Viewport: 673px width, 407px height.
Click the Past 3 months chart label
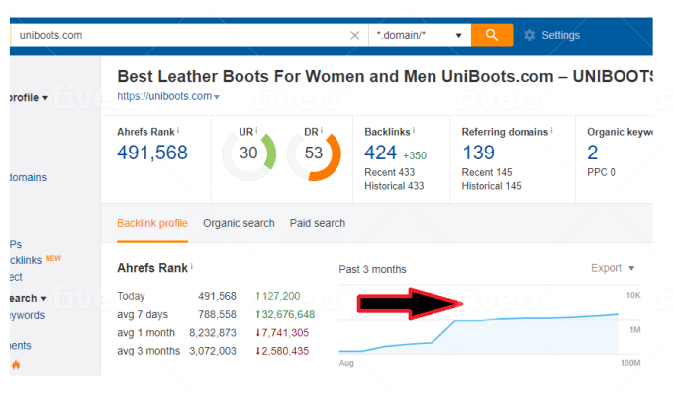tap(372, 269)
